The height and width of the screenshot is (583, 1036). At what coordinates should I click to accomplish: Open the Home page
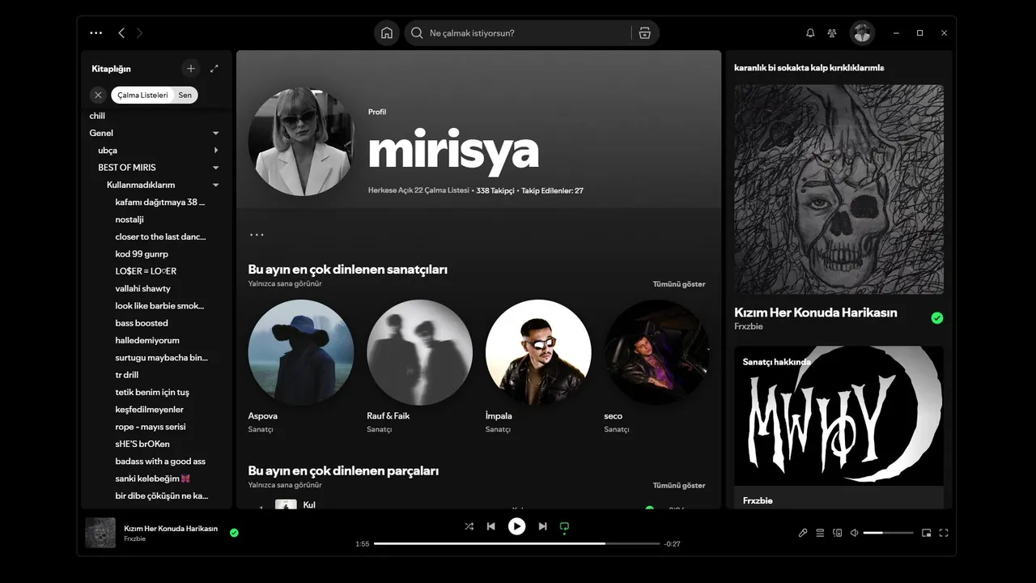(x=387, y=33)
